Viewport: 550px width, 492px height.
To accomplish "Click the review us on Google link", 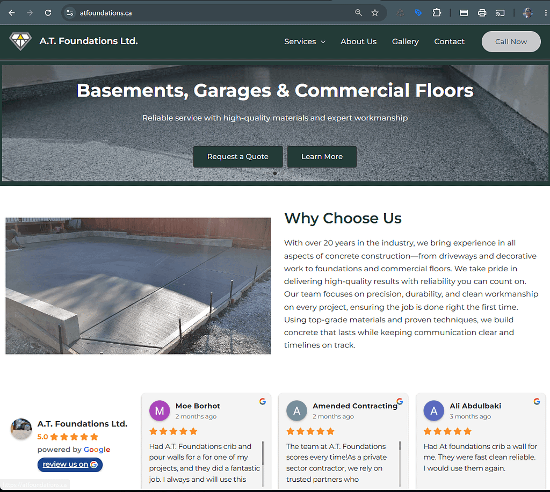I will coord(70,464).
